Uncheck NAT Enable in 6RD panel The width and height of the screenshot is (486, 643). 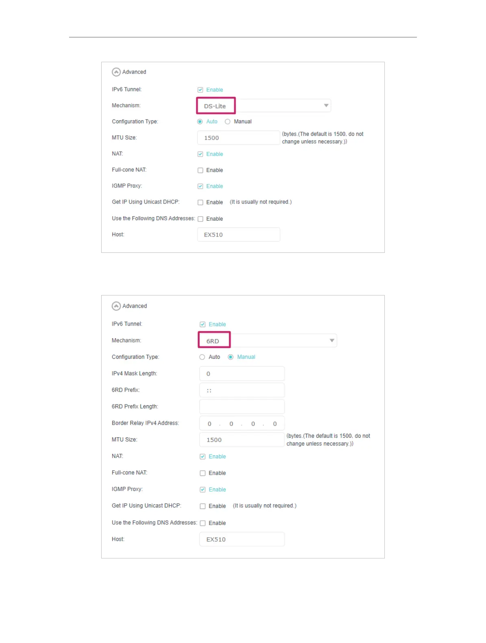(203, 457)
